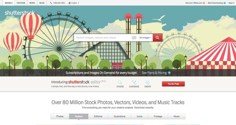
Task: Click the CHOOSE label under magnifier
Action: pyautogui.click(x=120, y=87)
